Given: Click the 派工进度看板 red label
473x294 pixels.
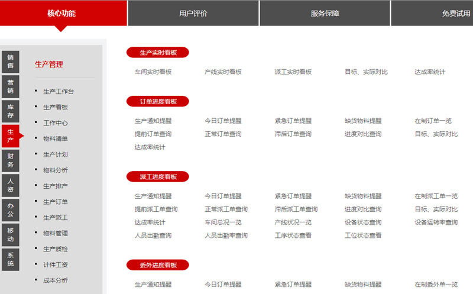Looking at the screenshot, I should point(157,177).
